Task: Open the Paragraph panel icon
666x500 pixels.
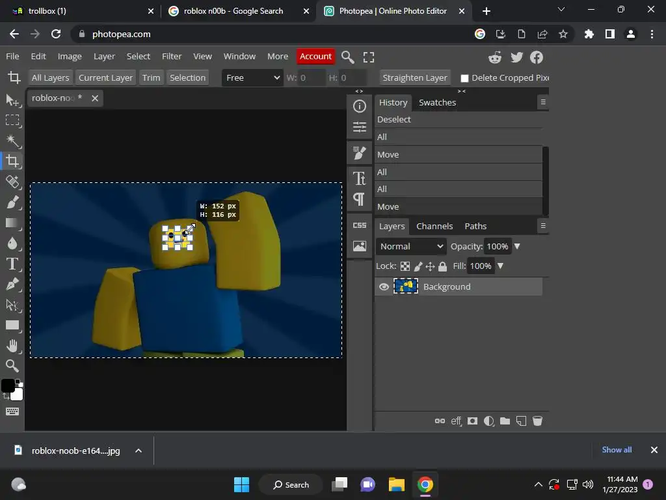Action: point(359,199)
